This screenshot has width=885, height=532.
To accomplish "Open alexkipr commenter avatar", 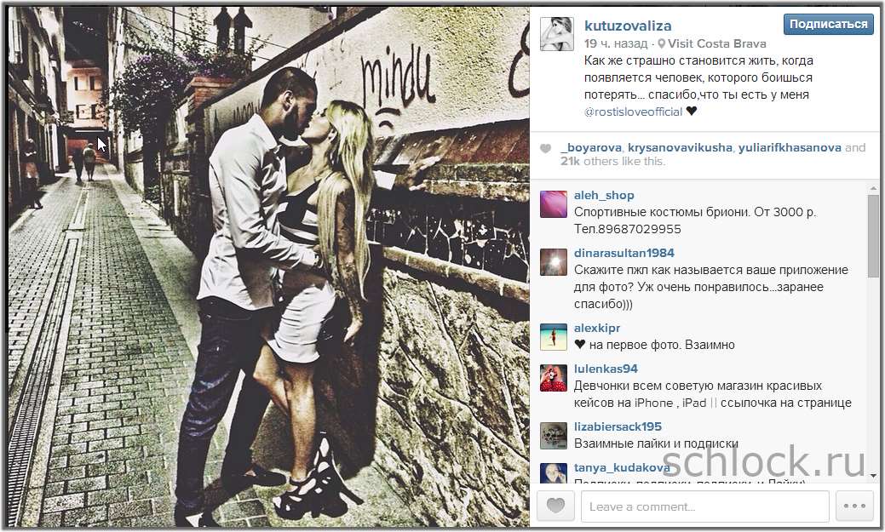I will pyautogui.click(x=553, y=337).
